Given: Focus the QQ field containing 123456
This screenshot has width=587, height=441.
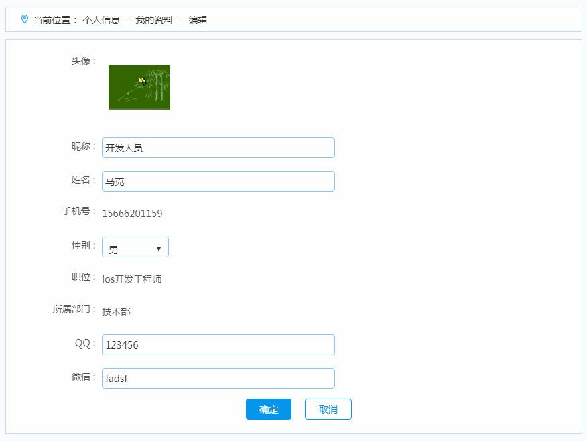Looking at the screenshot, I should tap(218, 345).
